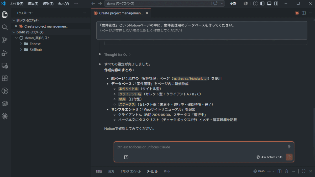Click the orange Claude icon in editor toolbar
This screenshot has width=315, height=177.
pyautogui.click(x=297, y=13)
